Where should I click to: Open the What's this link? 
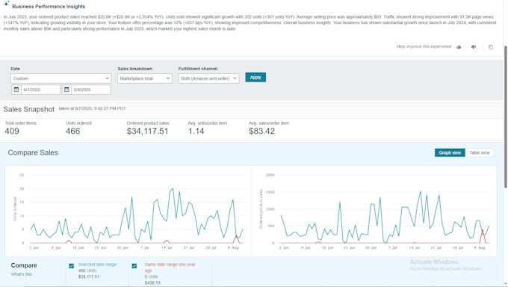point(22,274)
